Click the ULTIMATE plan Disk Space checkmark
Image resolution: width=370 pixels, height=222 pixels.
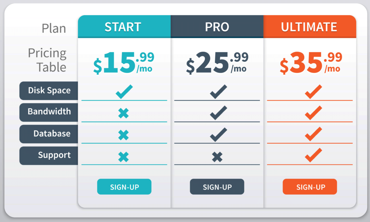coord(313,92)
